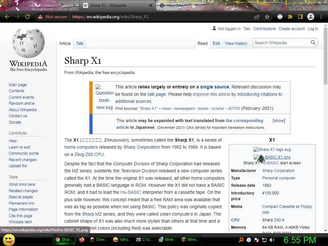Click the 6:55 PM taskbar clock
The image size is (328, 246).
coord(300,240)
